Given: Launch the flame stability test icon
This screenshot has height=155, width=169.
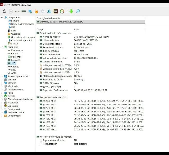Looking at the screenshot, I should point(36,11).
